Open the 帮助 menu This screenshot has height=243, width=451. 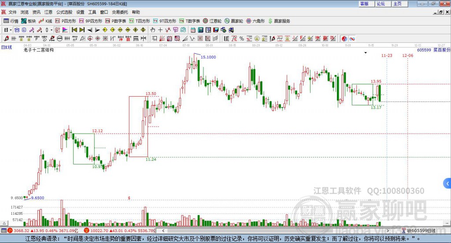pyautogui.click(x=136, y=12)
